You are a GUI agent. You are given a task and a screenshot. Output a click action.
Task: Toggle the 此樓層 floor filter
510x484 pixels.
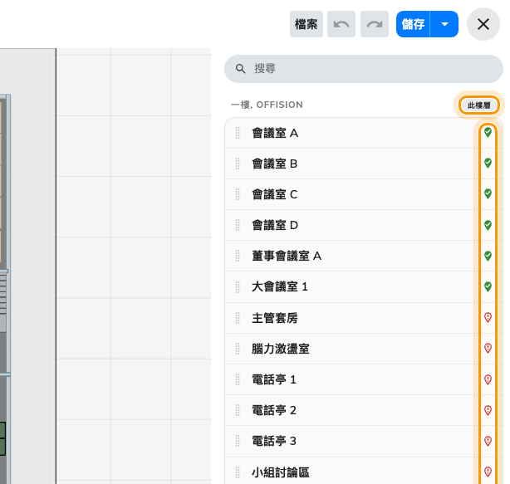(478, 105)
